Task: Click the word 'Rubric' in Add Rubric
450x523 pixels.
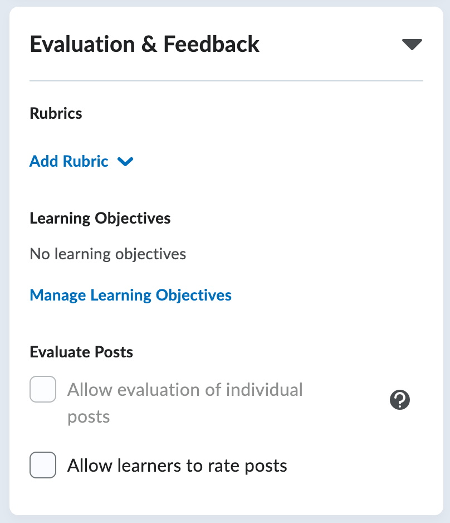Action: pos(86,162)
